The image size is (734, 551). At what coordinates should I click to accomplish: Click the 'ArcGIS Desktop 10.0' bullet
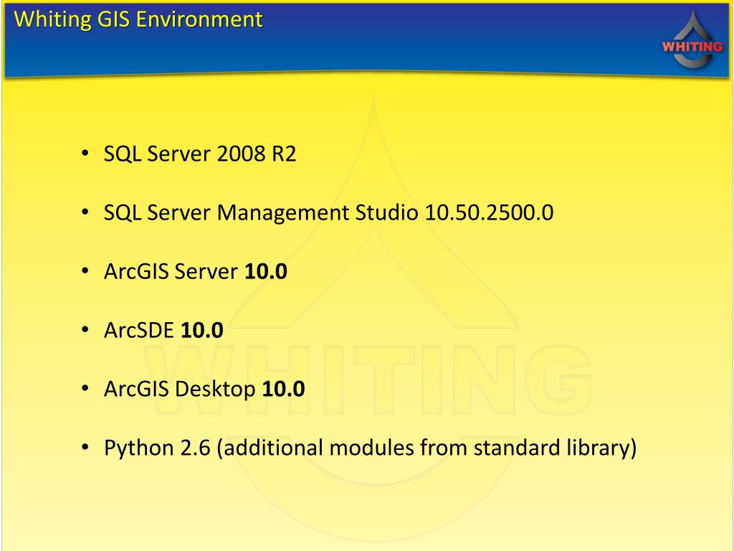pyautogui.click(x=204, y=389)
